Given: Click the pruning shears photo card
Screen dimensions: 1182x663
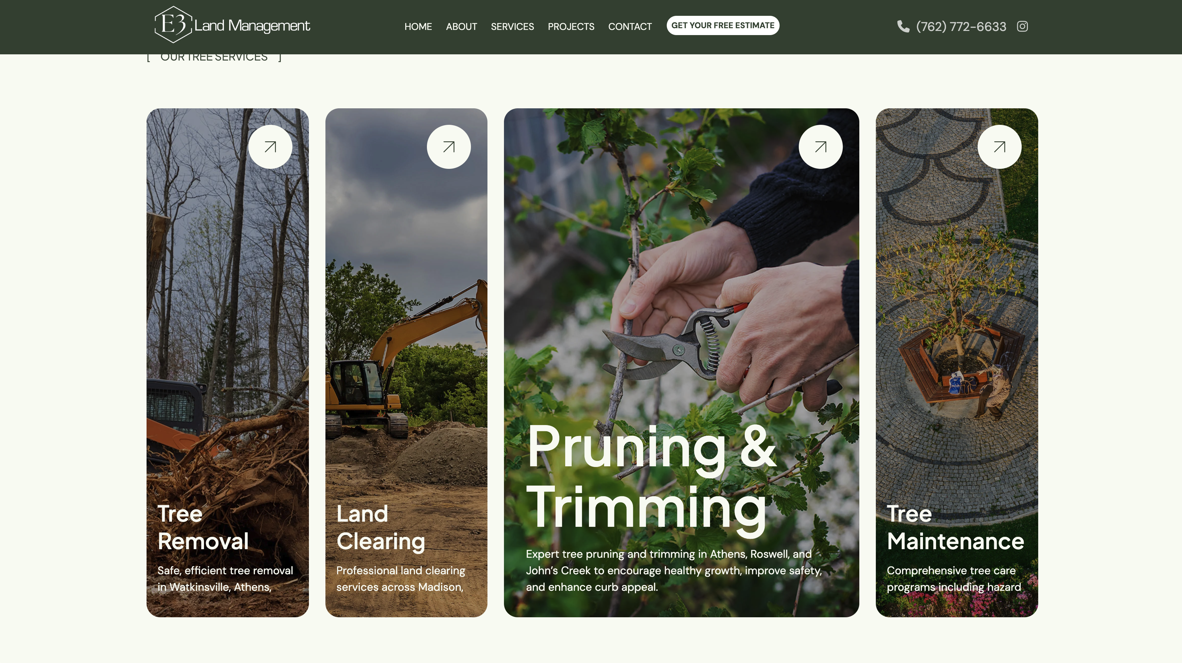Looking at the screenshot, I should (x=681, y=362).
